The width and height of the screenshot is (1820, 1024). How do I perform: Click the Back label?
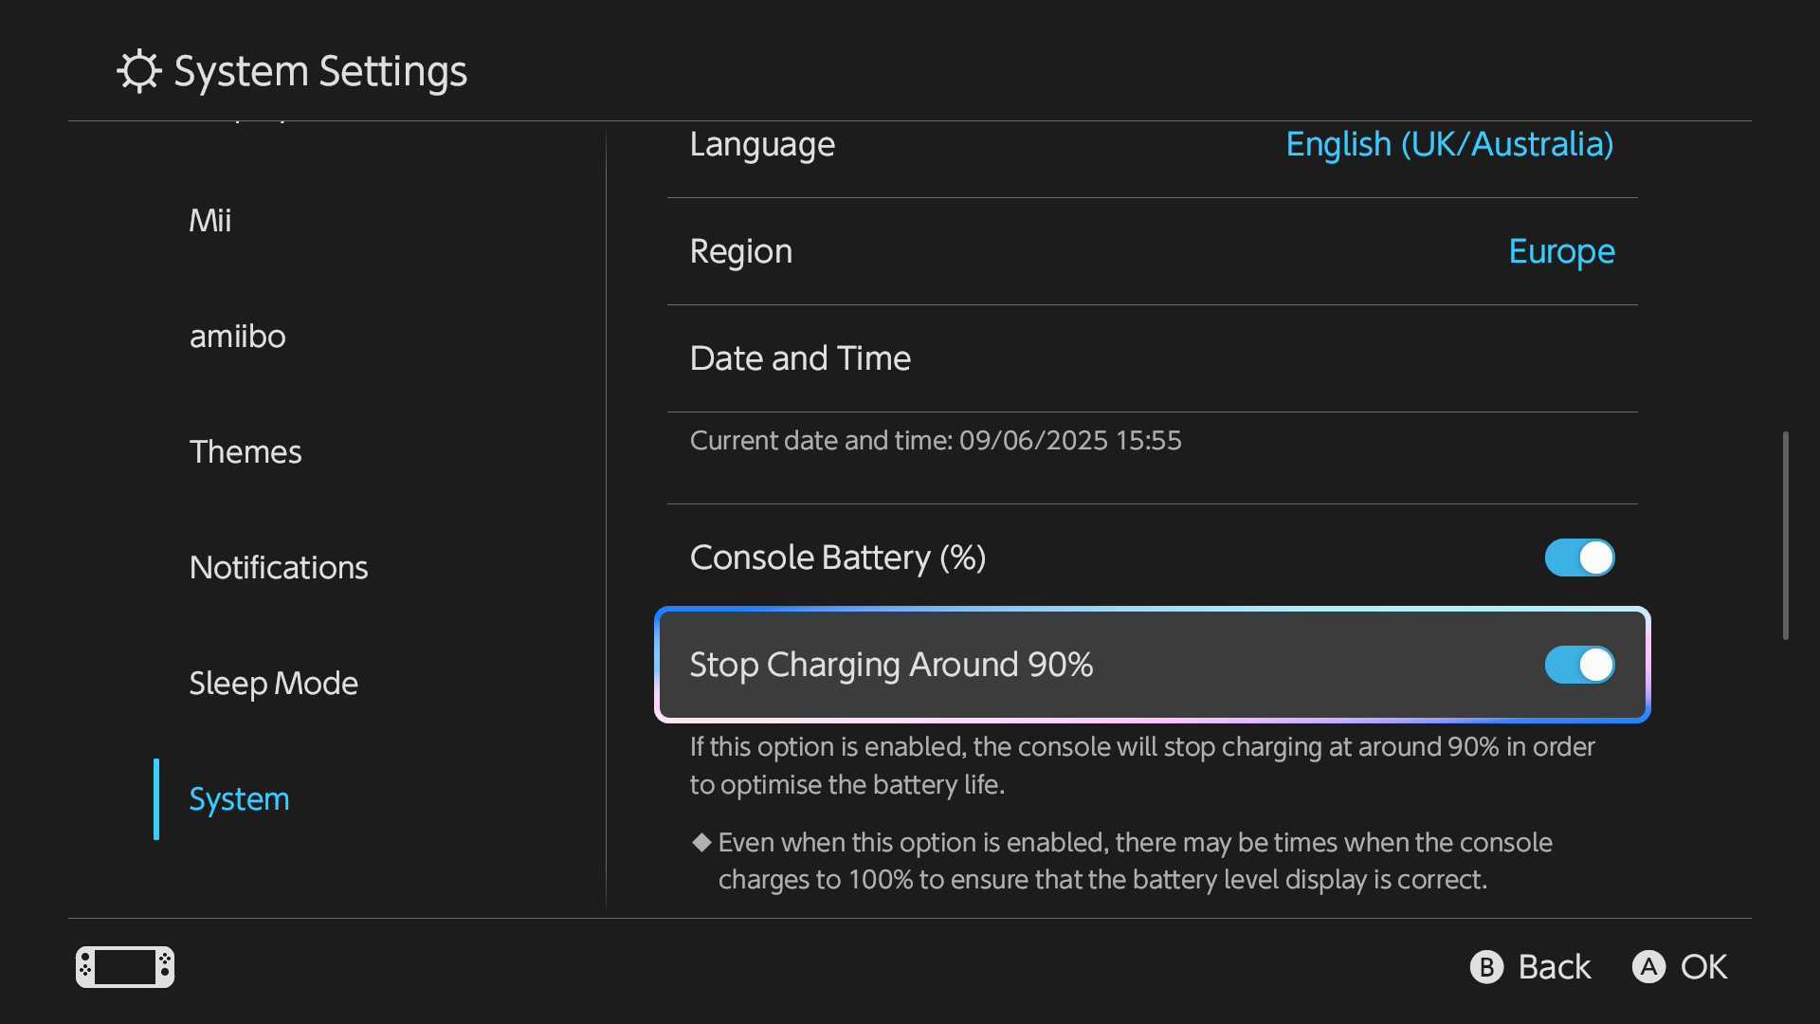pos(1555,967)
